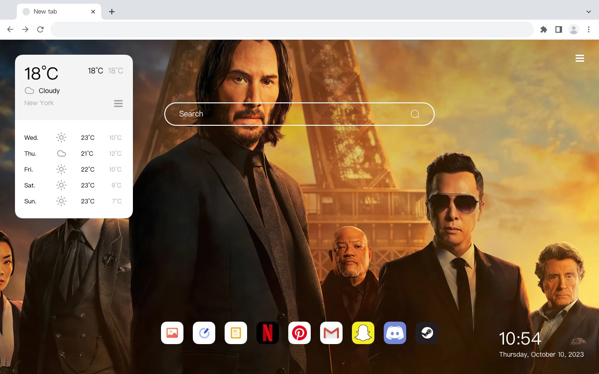Click into the Search field
The width and height of the screenshot is (599, 374).
pos(299,114)
